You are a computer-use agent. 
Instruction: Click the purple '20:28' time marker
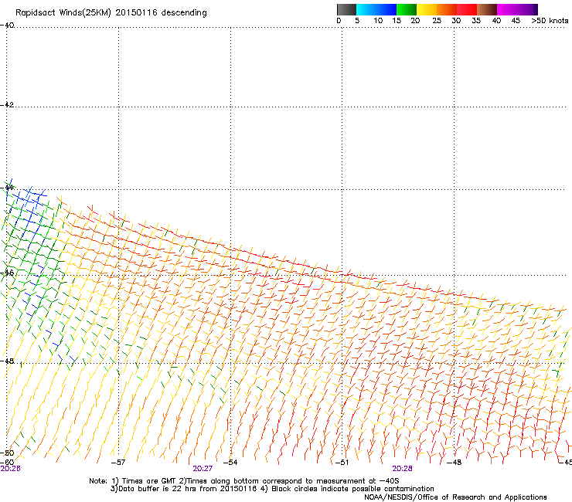[x=403, y=469]
